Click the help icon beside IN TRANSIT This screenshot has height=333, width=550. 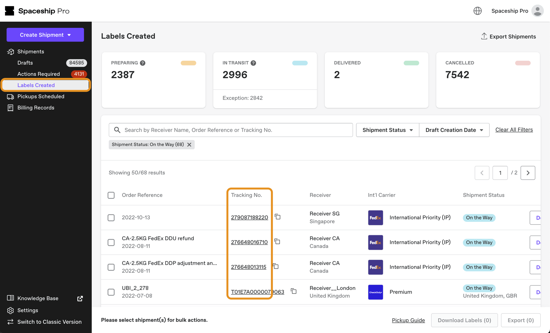click(253, 63)
